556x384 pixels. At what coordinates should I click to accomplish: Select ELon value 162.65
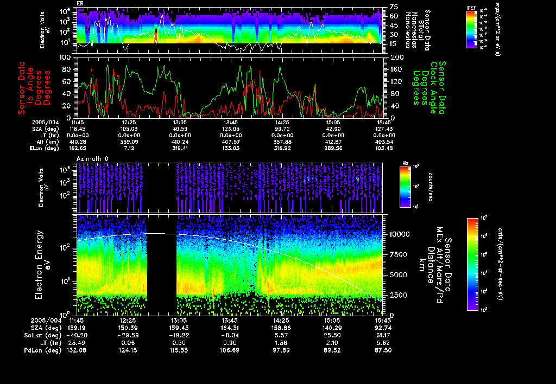pos(77,149)
